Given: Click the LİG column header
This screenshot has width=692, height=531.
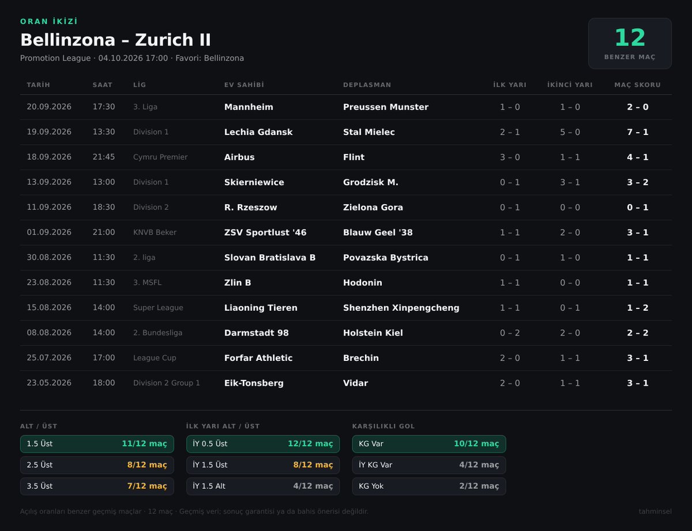Looking at the screenshot, I should pyautogui.click(x=140, y=85).
